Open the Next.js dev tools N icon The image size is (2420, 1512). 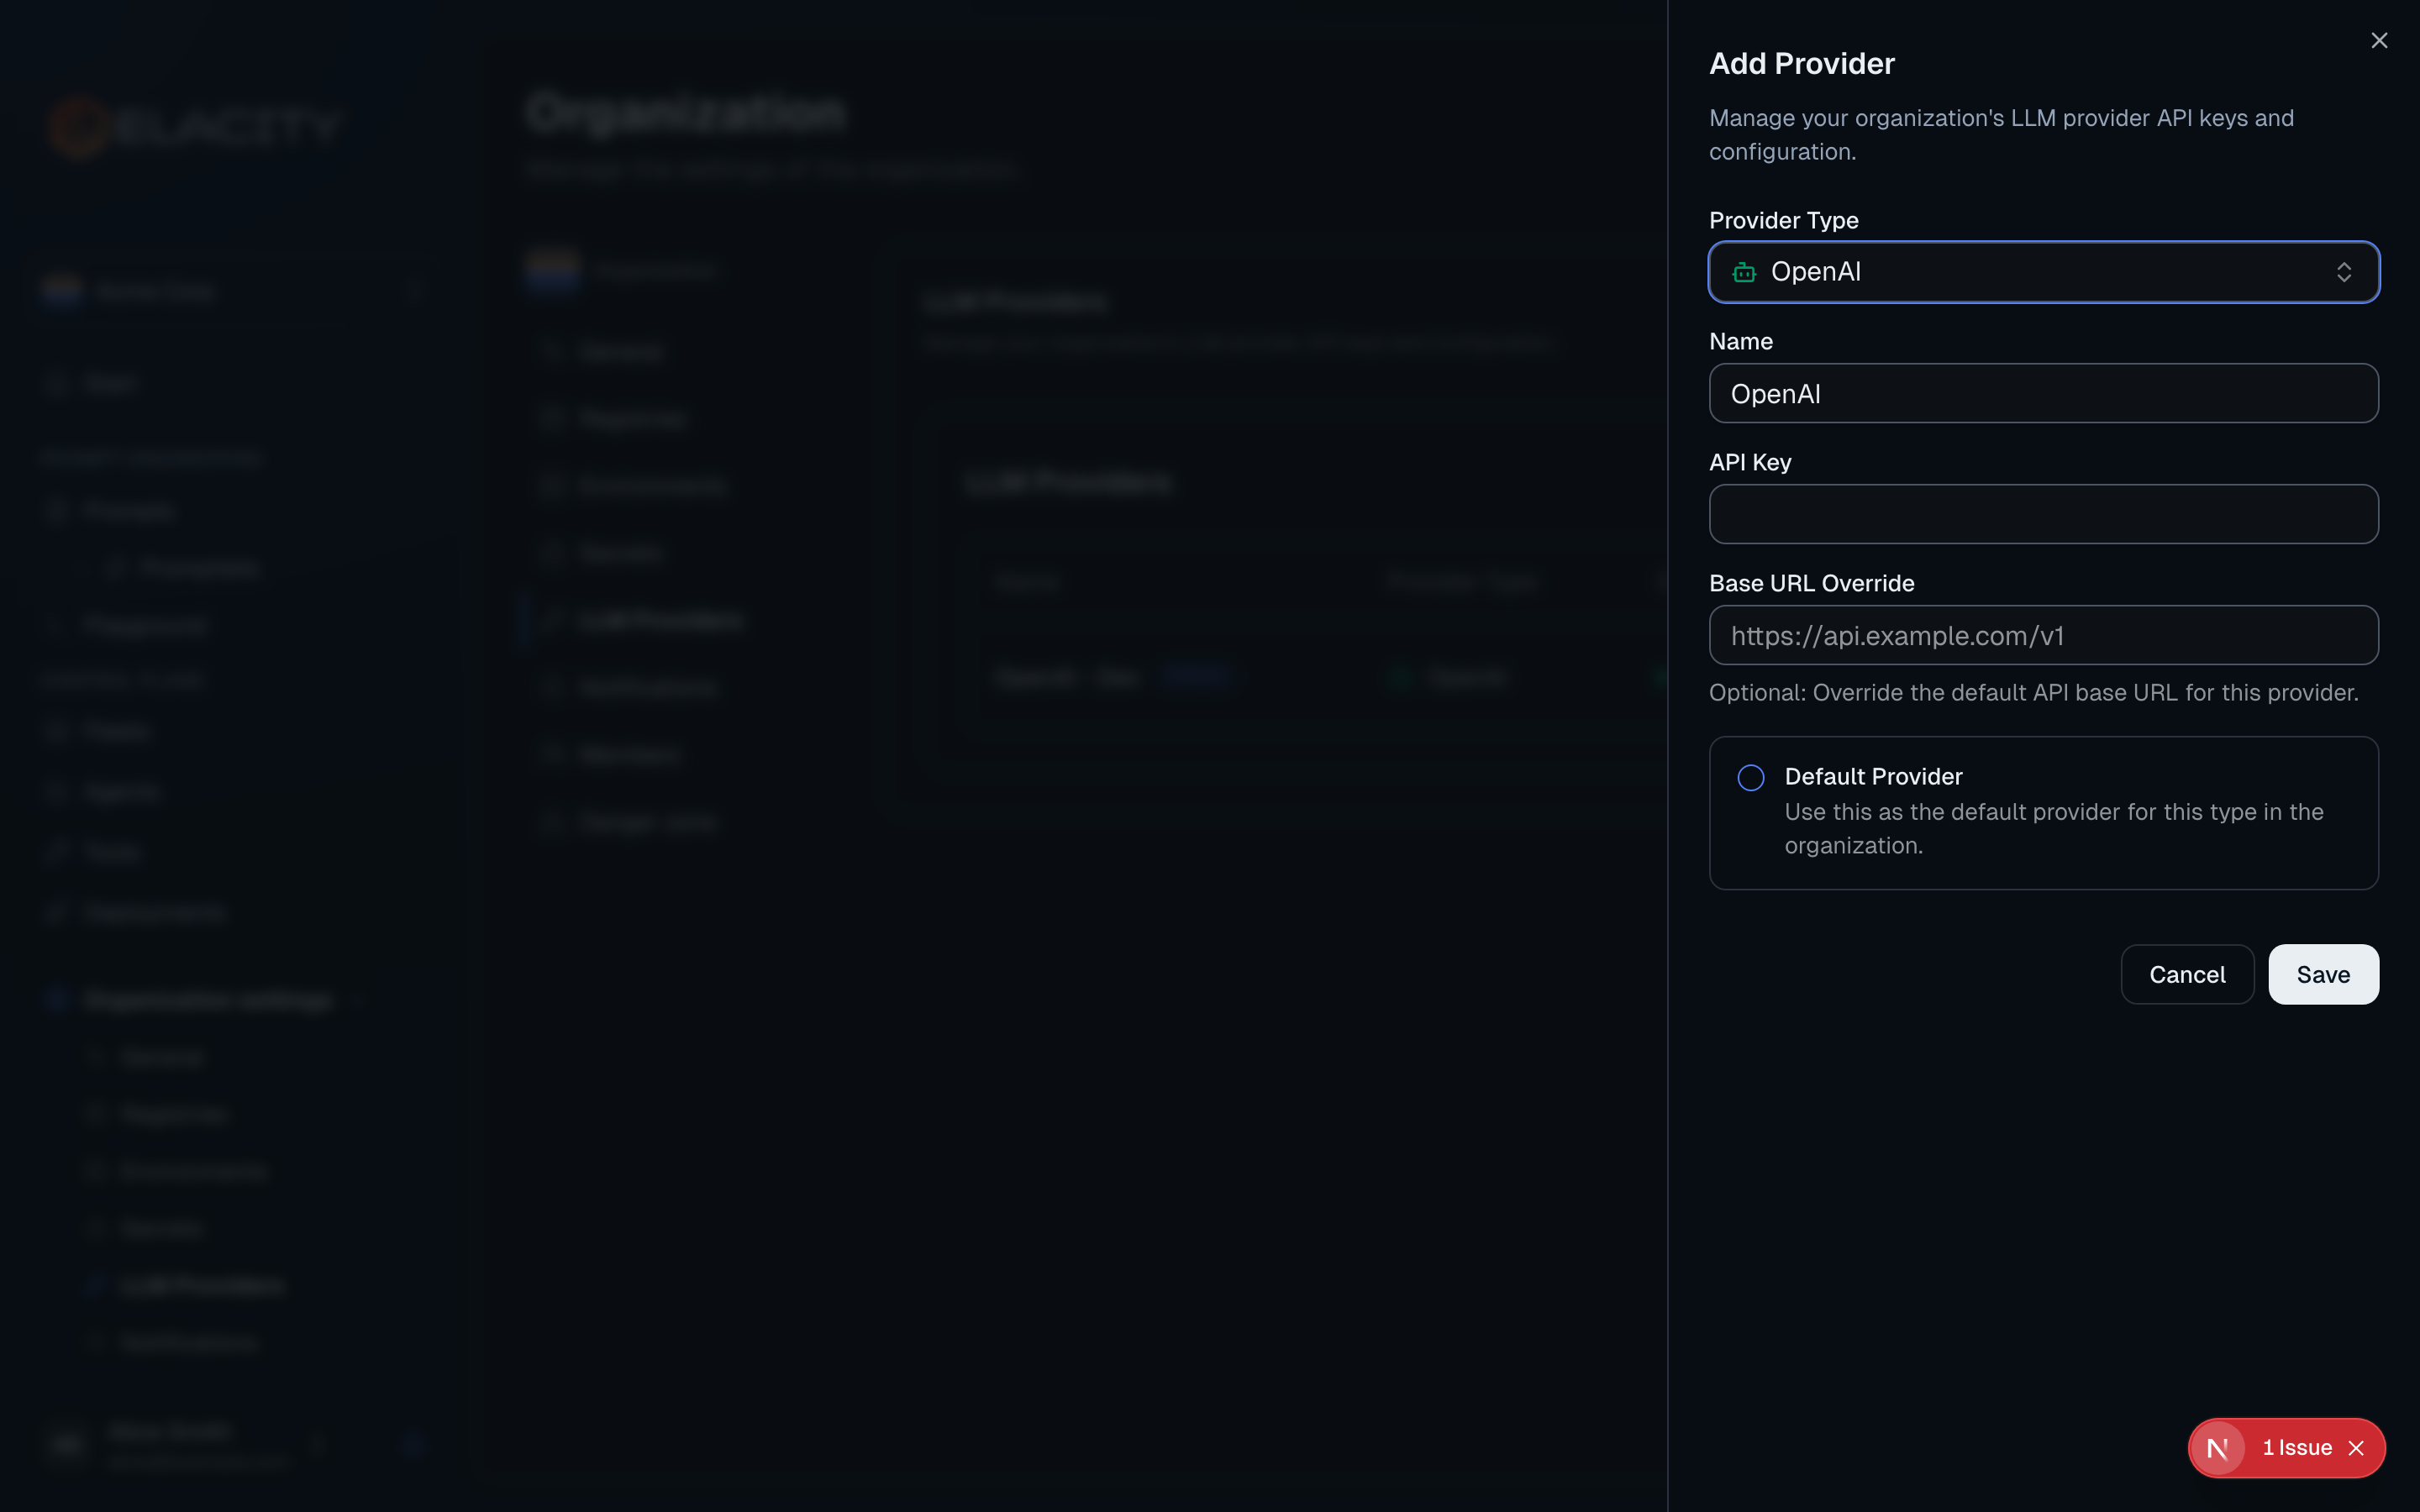tap(2217, 1447)
